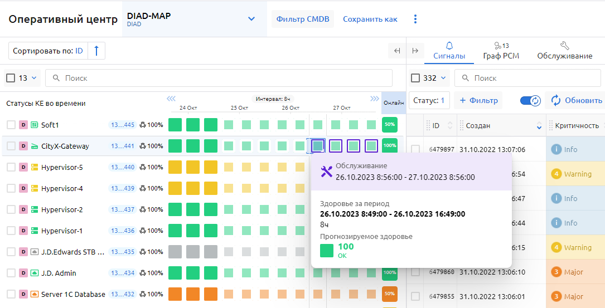Tick the Hypervisor-5 row checkbox

tap(11, 167)
